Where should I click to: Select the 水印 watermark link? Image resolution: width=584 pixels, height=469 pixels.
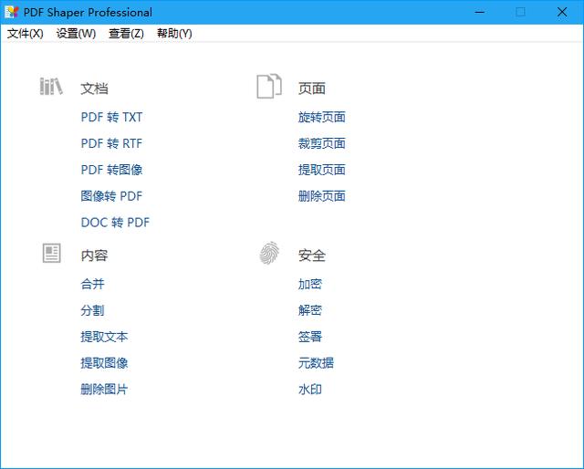click(x=309, y=390)
